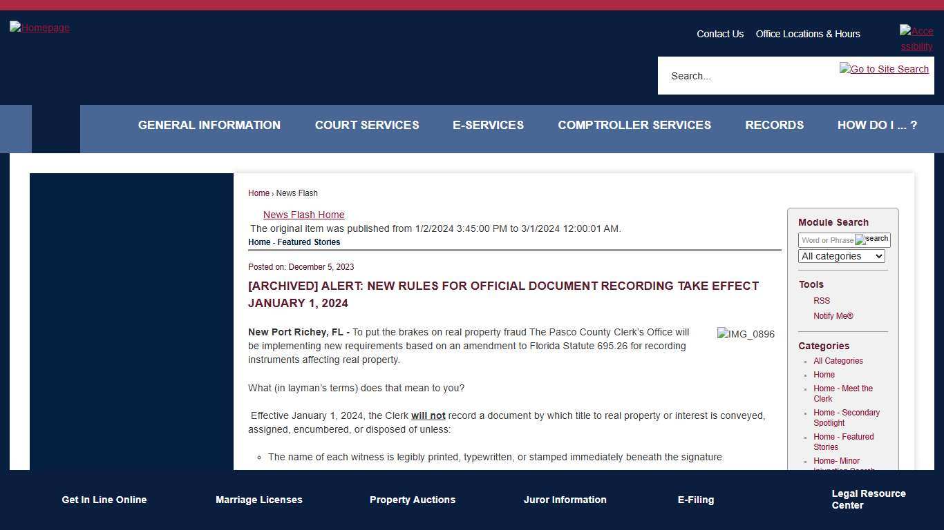The image size is (944, 530).
Task: Select the Home category link
Action: pyautogui.click(x=824, y=375)
